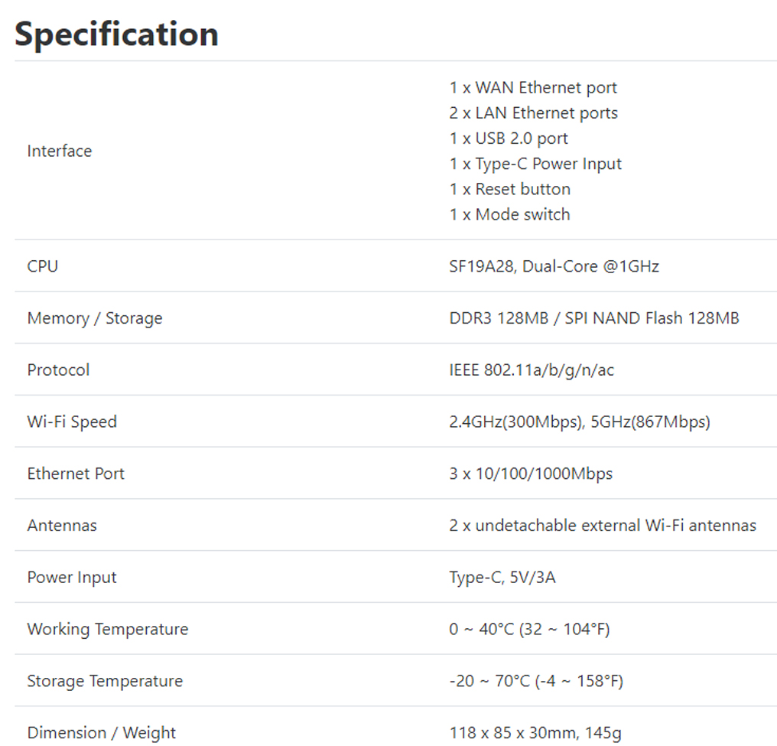
Task: Click the '3 x 10/100/1000Mbps' value
Action: (531, 474)
